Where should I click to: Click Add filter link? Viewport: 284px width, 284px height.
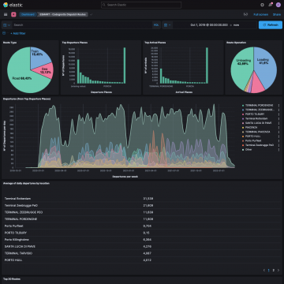pyautogui.click(x=18, y=33)
